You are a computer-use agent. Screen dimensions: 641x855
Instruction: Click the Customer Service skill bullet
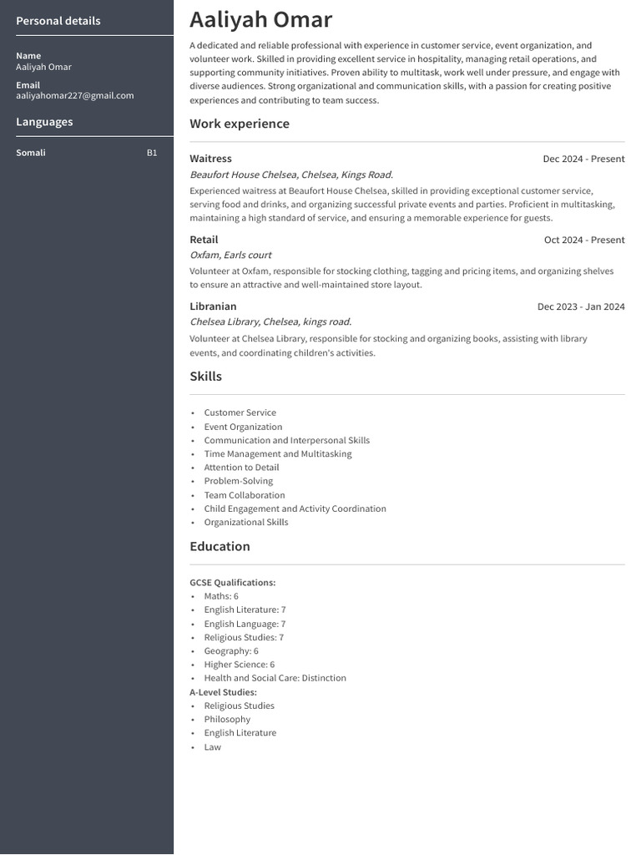240,412
